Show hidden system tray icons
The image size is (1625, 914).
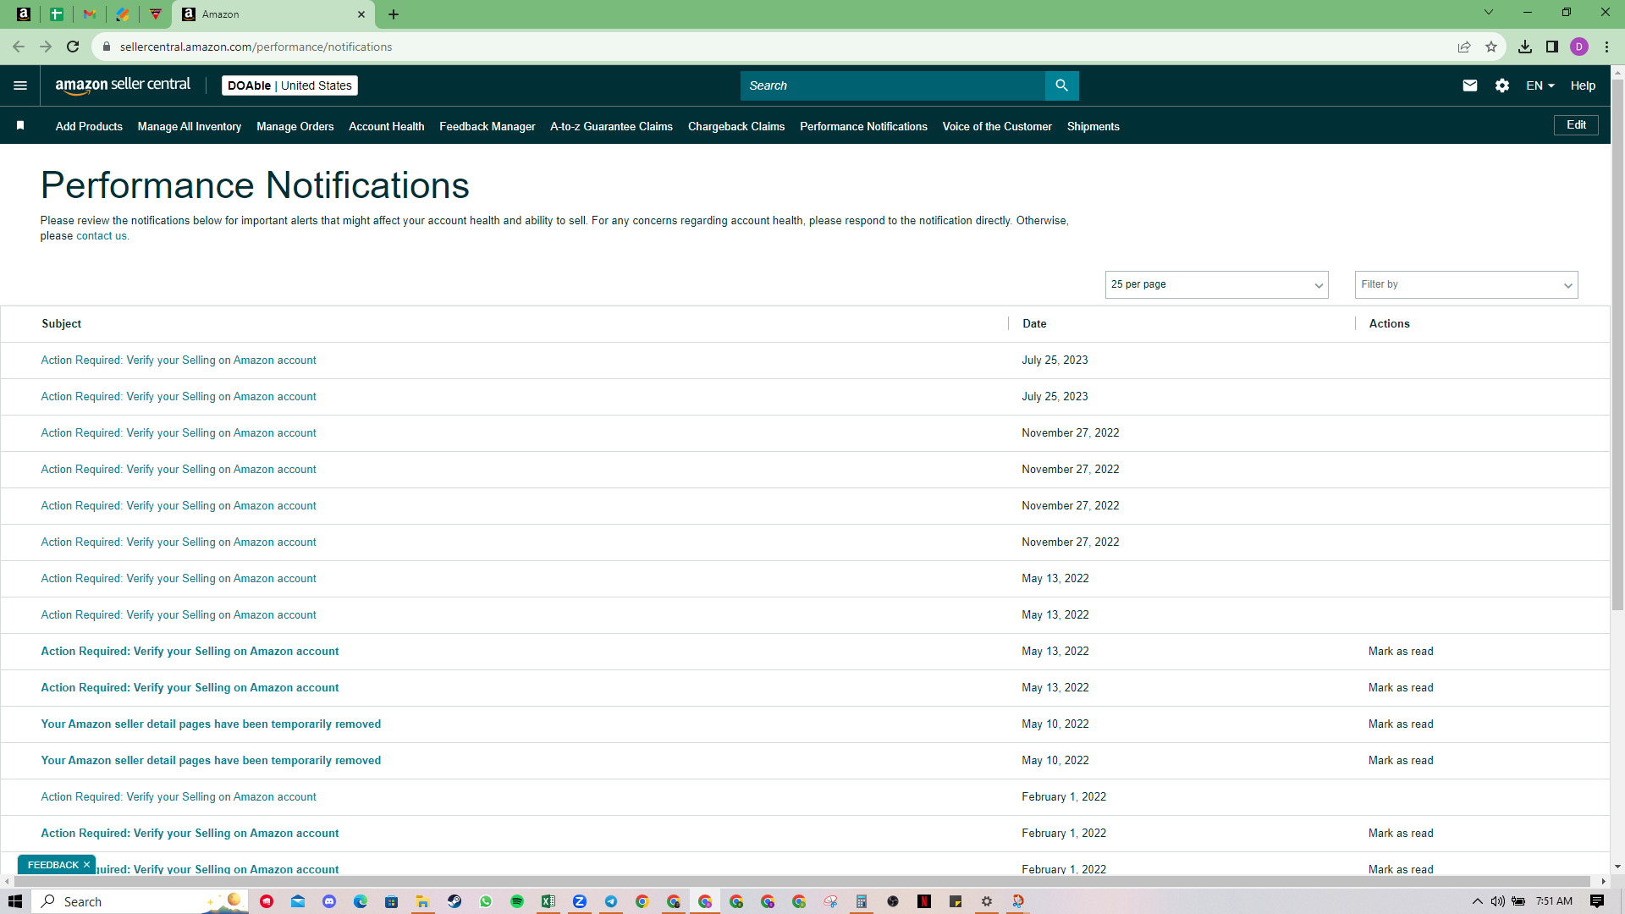1477,901
